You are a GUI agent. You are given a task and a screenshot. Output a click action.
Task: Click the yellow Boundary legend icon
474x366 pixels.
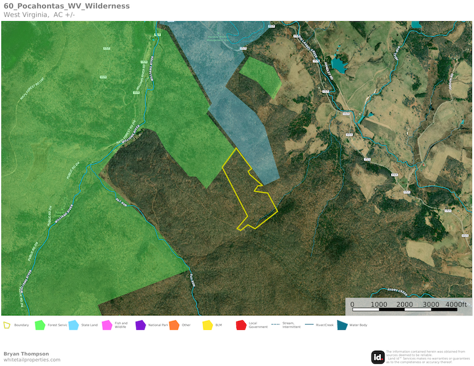click(7, 325)
